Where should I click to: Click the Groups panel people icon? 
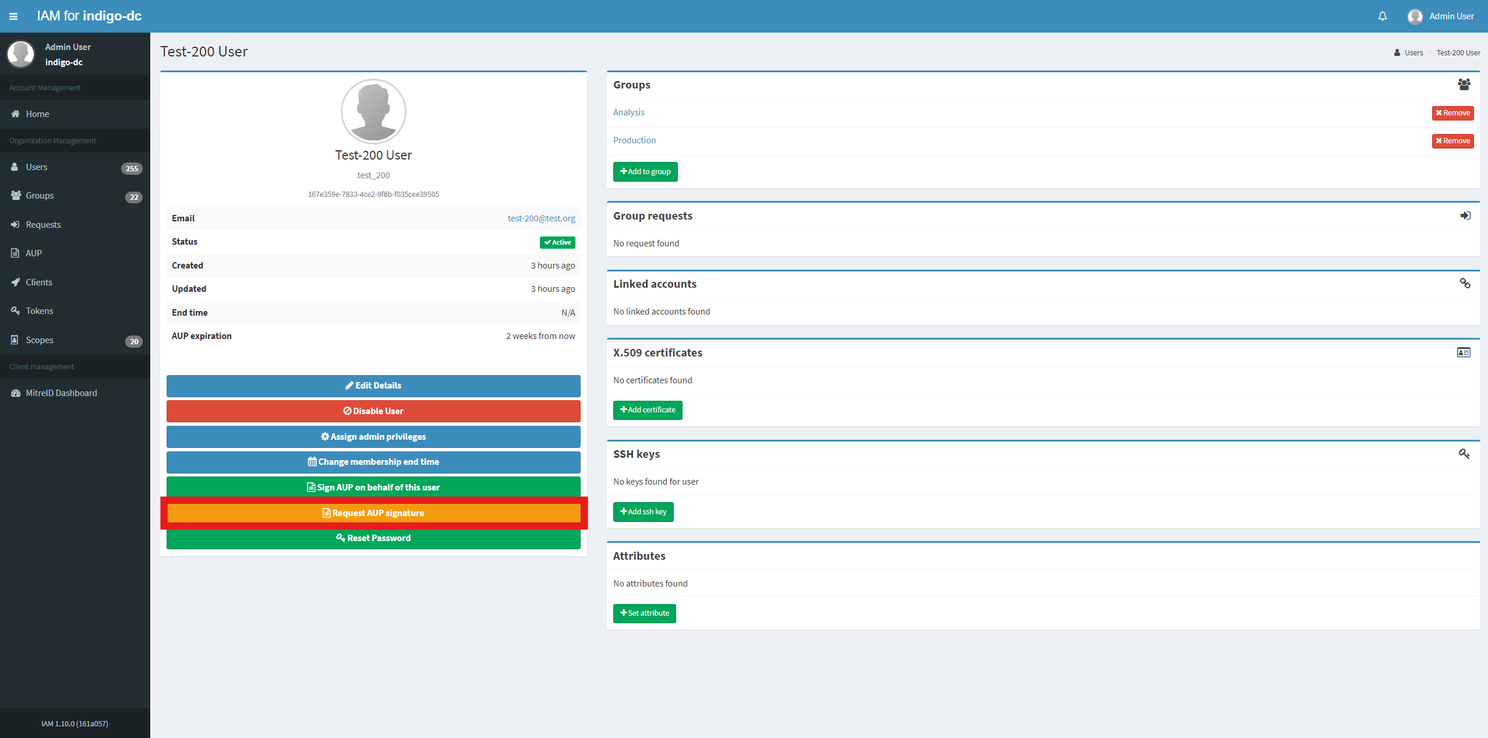1464,85
